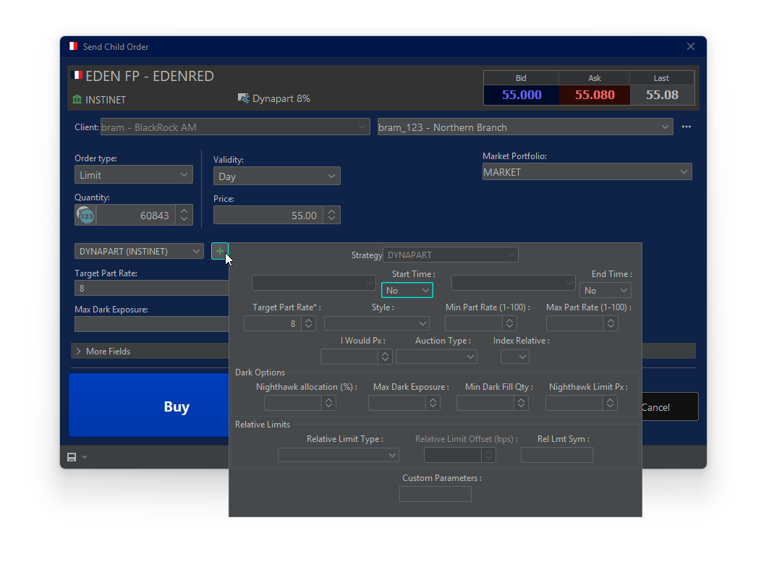774x575 pixels.
Task: Click the Cancel button
Action: pyautogui.click(x=669, y=407)
